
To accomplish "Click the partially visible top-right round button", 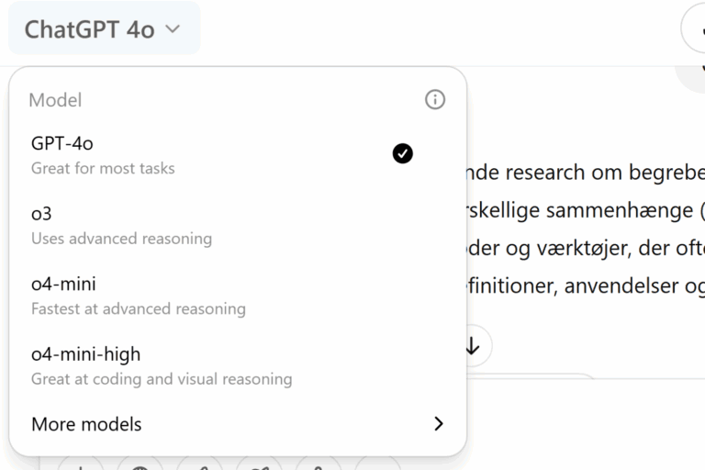I will [x=694, y=29].
